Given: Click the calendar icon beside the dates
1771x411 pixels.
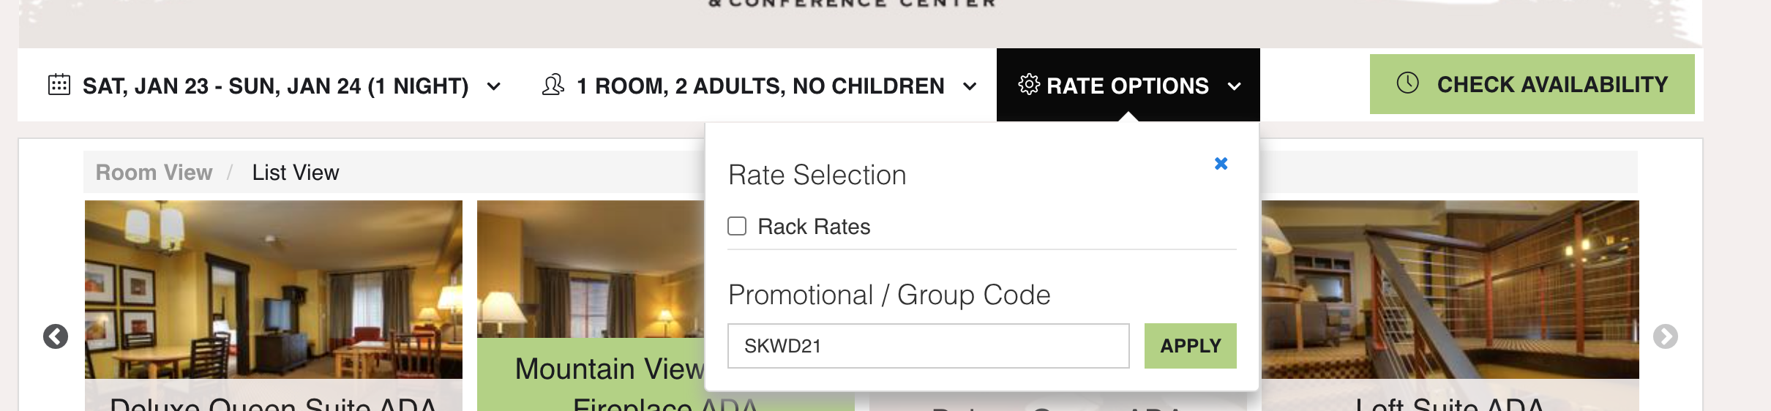Looking at the screenshot, I should click(x=59, y=85).
